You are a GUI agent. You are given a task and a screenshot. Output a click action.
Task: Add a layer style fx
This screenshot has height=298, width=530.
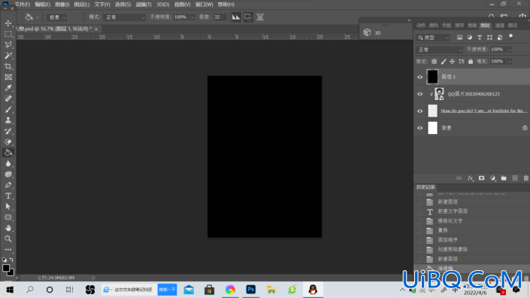[470, 178]
